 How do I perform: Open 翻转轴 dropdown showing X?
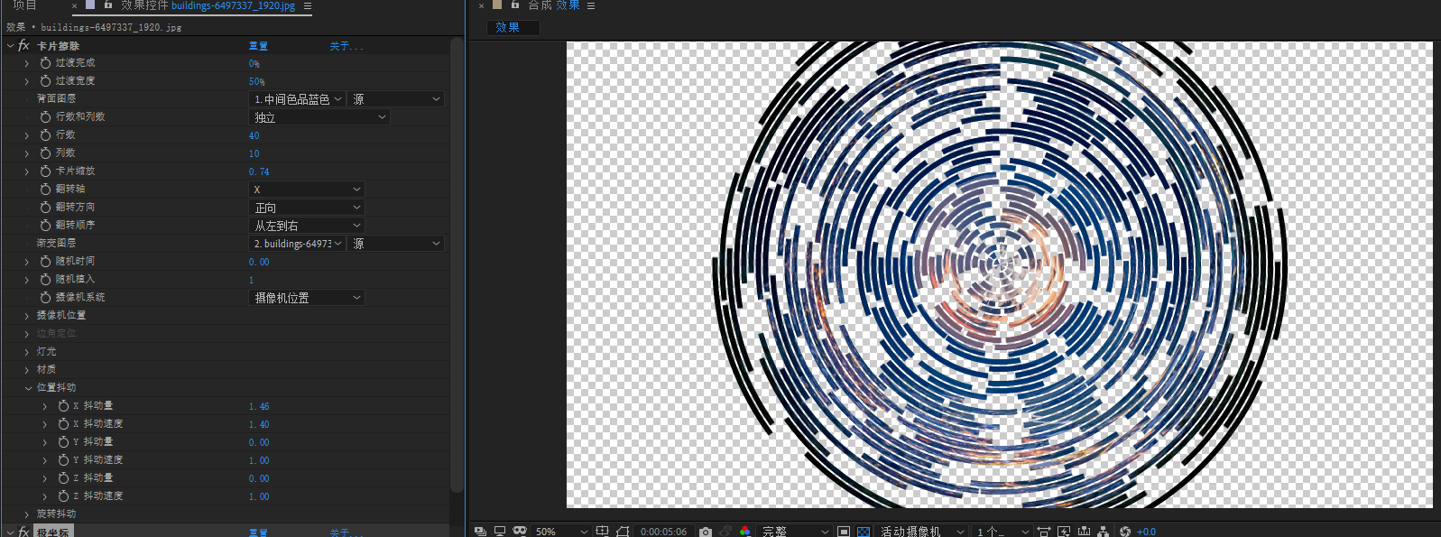(x=306, y=190)
